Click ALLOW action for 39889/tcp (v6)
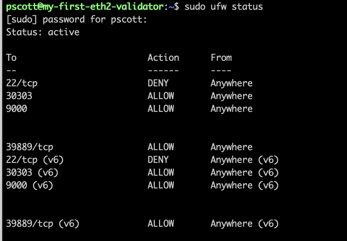This screenshot has height=241, width=347. tap(161, 223)
